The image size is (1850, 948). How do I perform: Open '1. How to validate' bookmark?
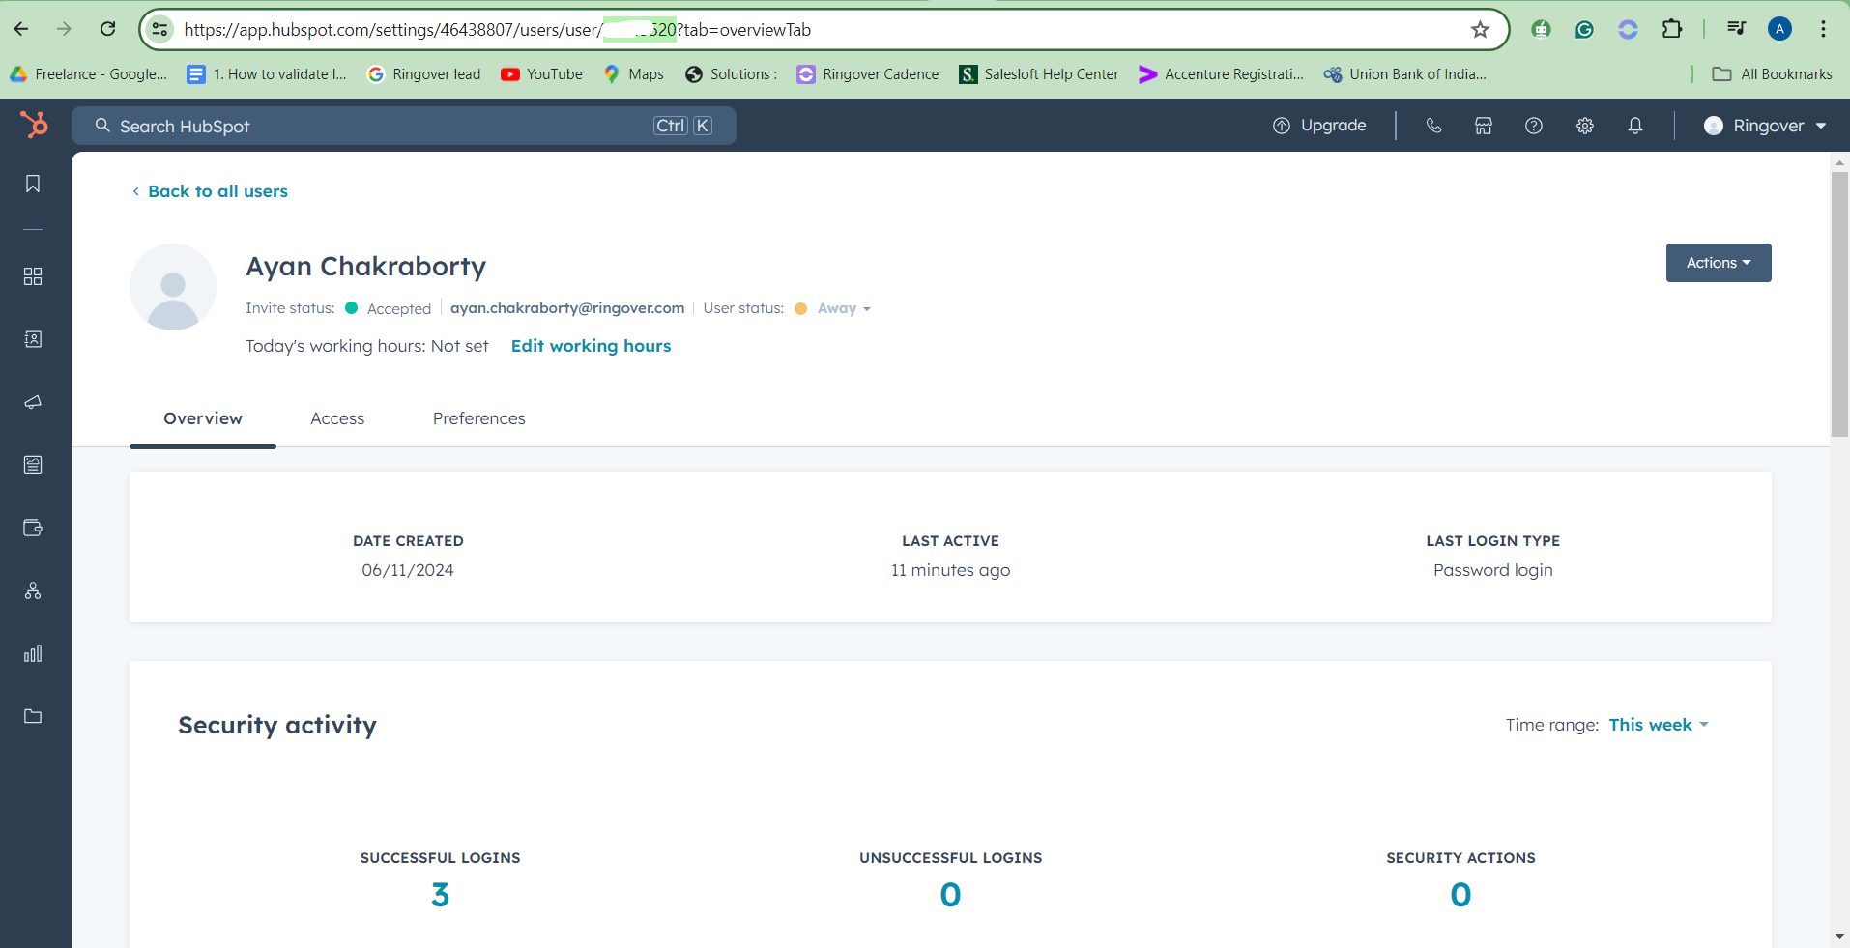[267, 74]
